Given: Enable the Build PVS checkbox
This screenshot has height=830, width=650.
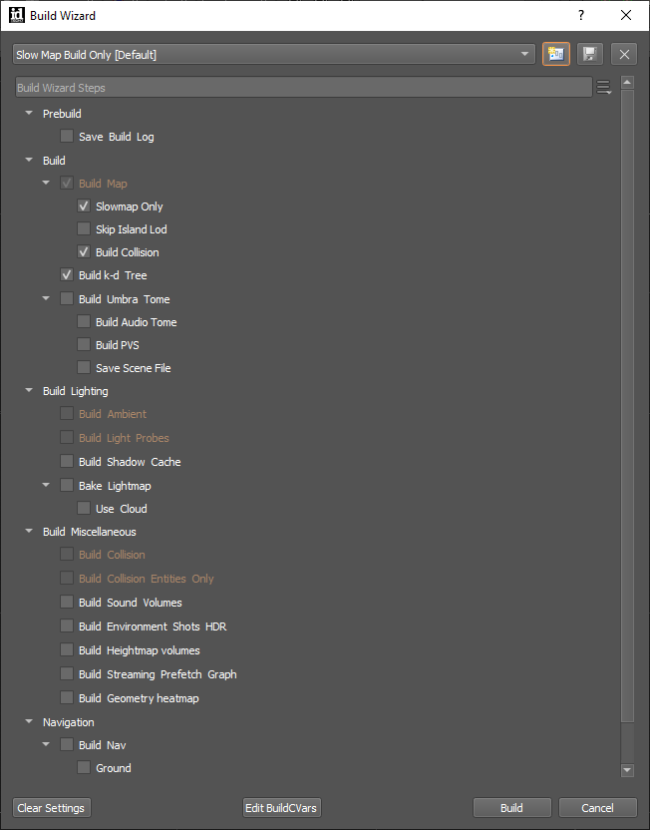Looking at the screenshot, I should click(x=84, y=344).
